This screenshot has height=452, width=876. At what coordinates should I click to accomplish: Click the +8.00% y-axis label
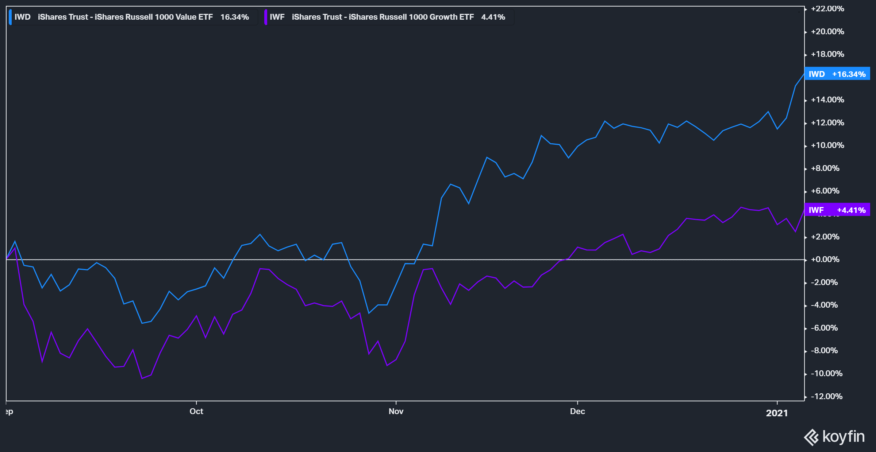[x=825, y=168]
